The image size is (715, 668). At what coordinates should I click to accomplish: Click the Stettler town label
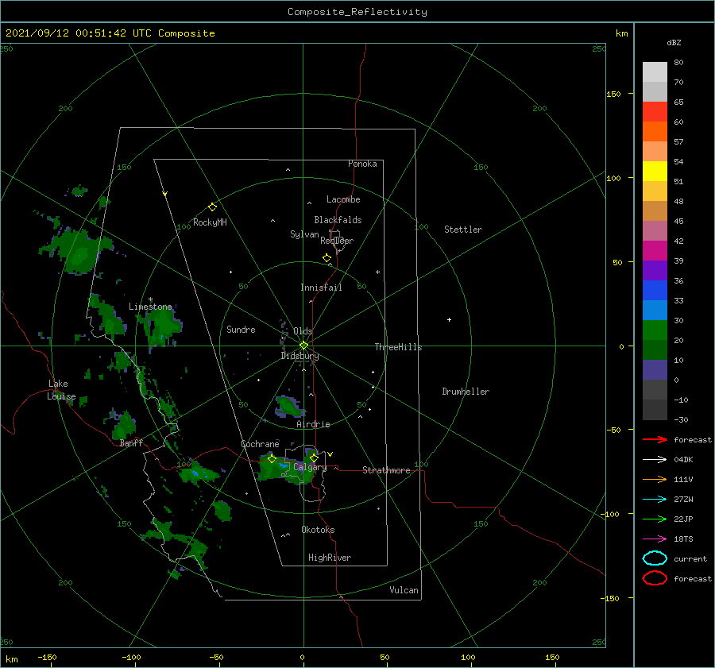[x=463, y=230]
